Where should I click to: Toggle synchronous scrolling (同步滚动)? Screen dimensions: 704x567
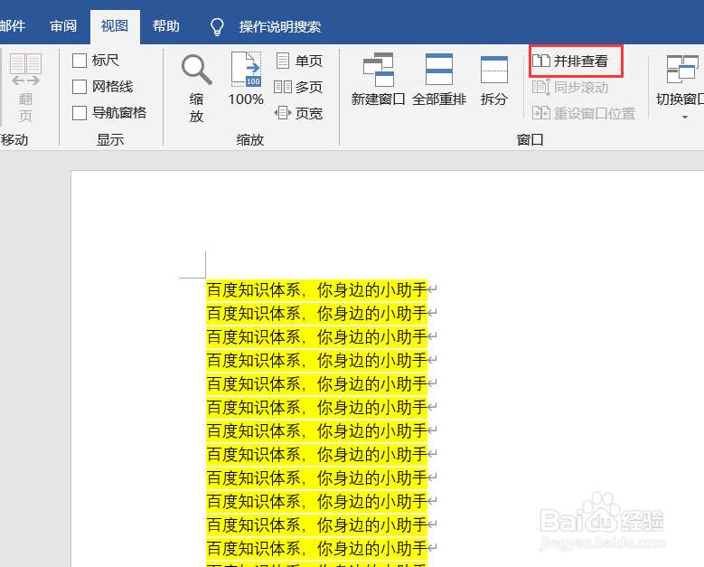[570, 87]
